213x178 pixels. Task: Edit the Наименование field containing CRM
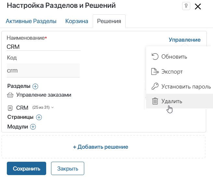pos(44,47)
